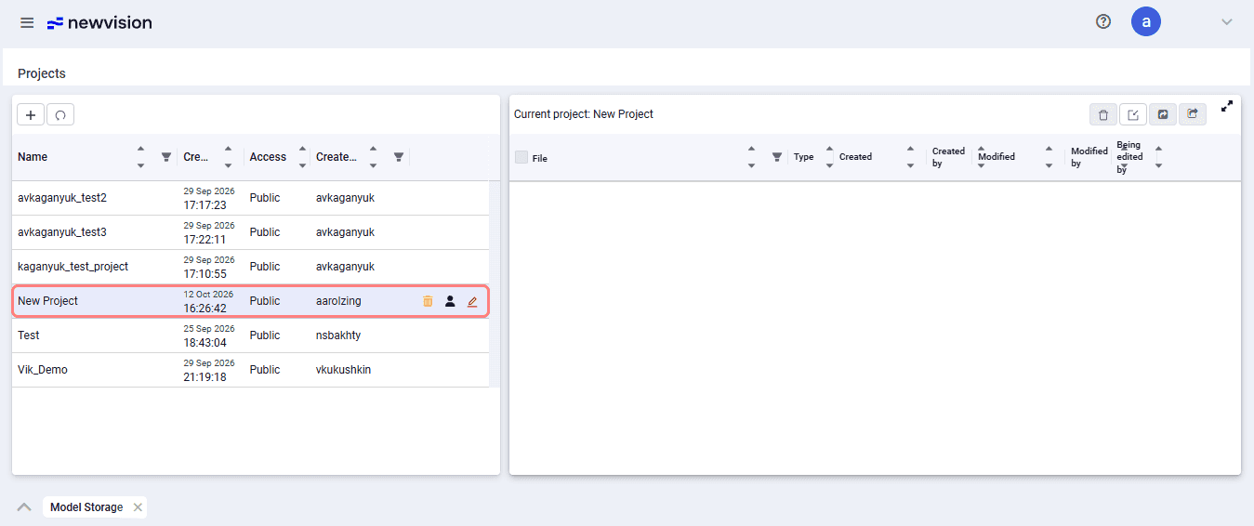Delete selected files with the trash button
Viewport: 1254px width, 526px height.
point(1103,114)
